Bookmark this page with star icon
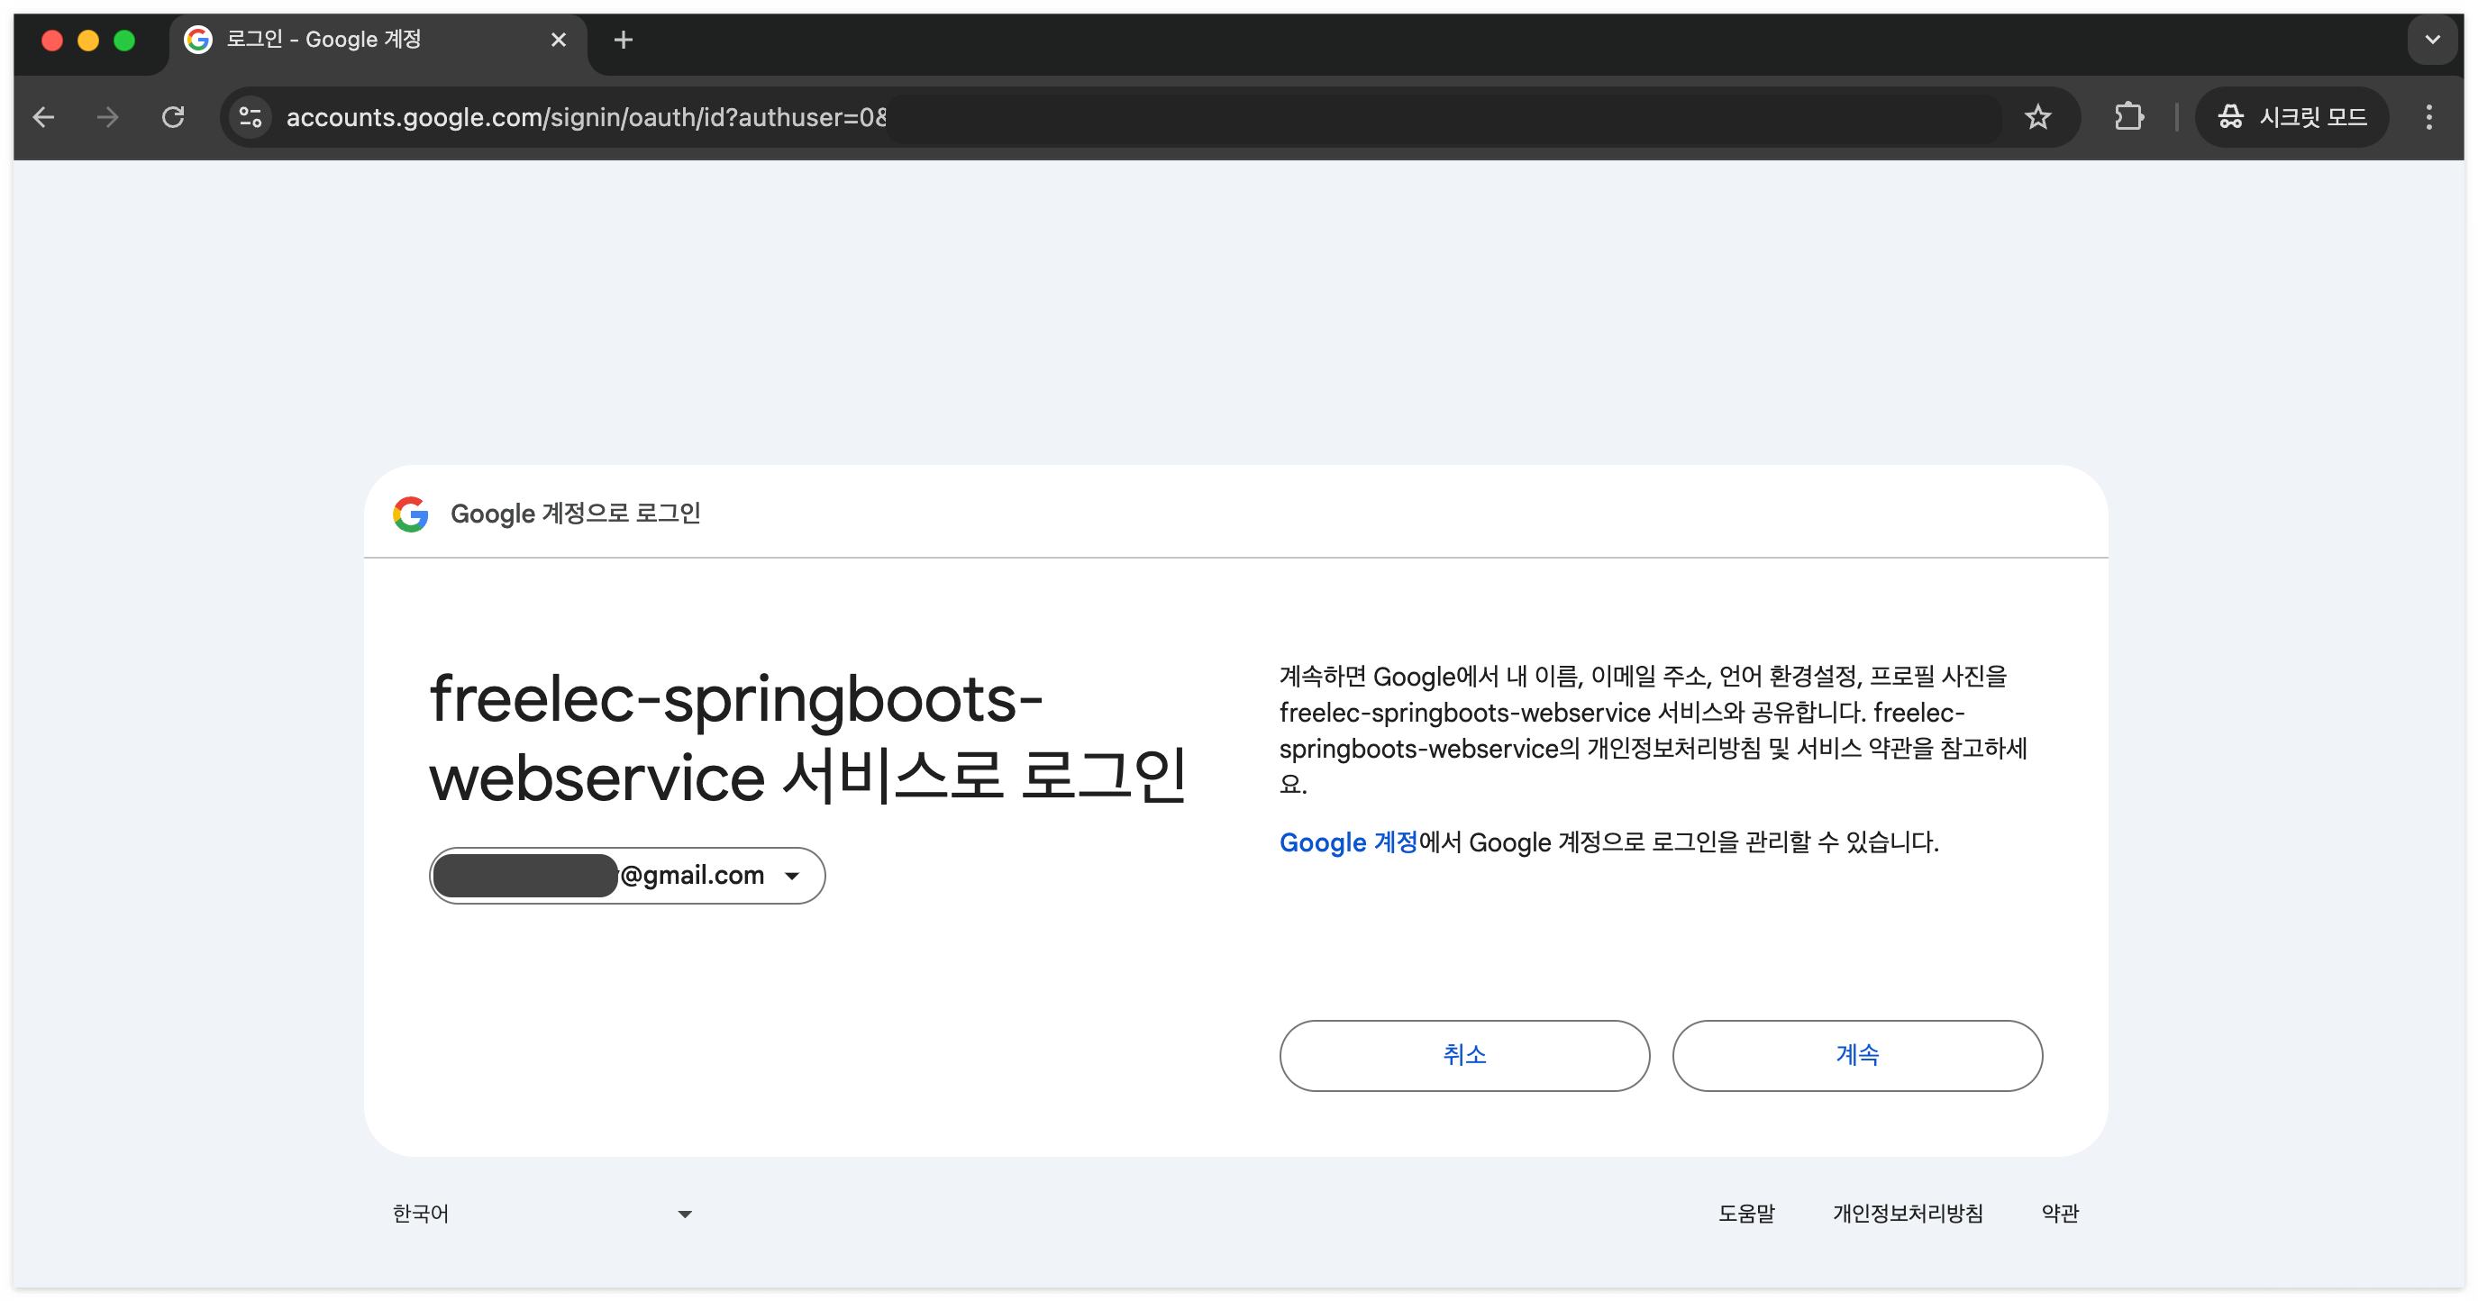The image size is (2478, 1301). pyautogui.click(x=2037, y=117)
